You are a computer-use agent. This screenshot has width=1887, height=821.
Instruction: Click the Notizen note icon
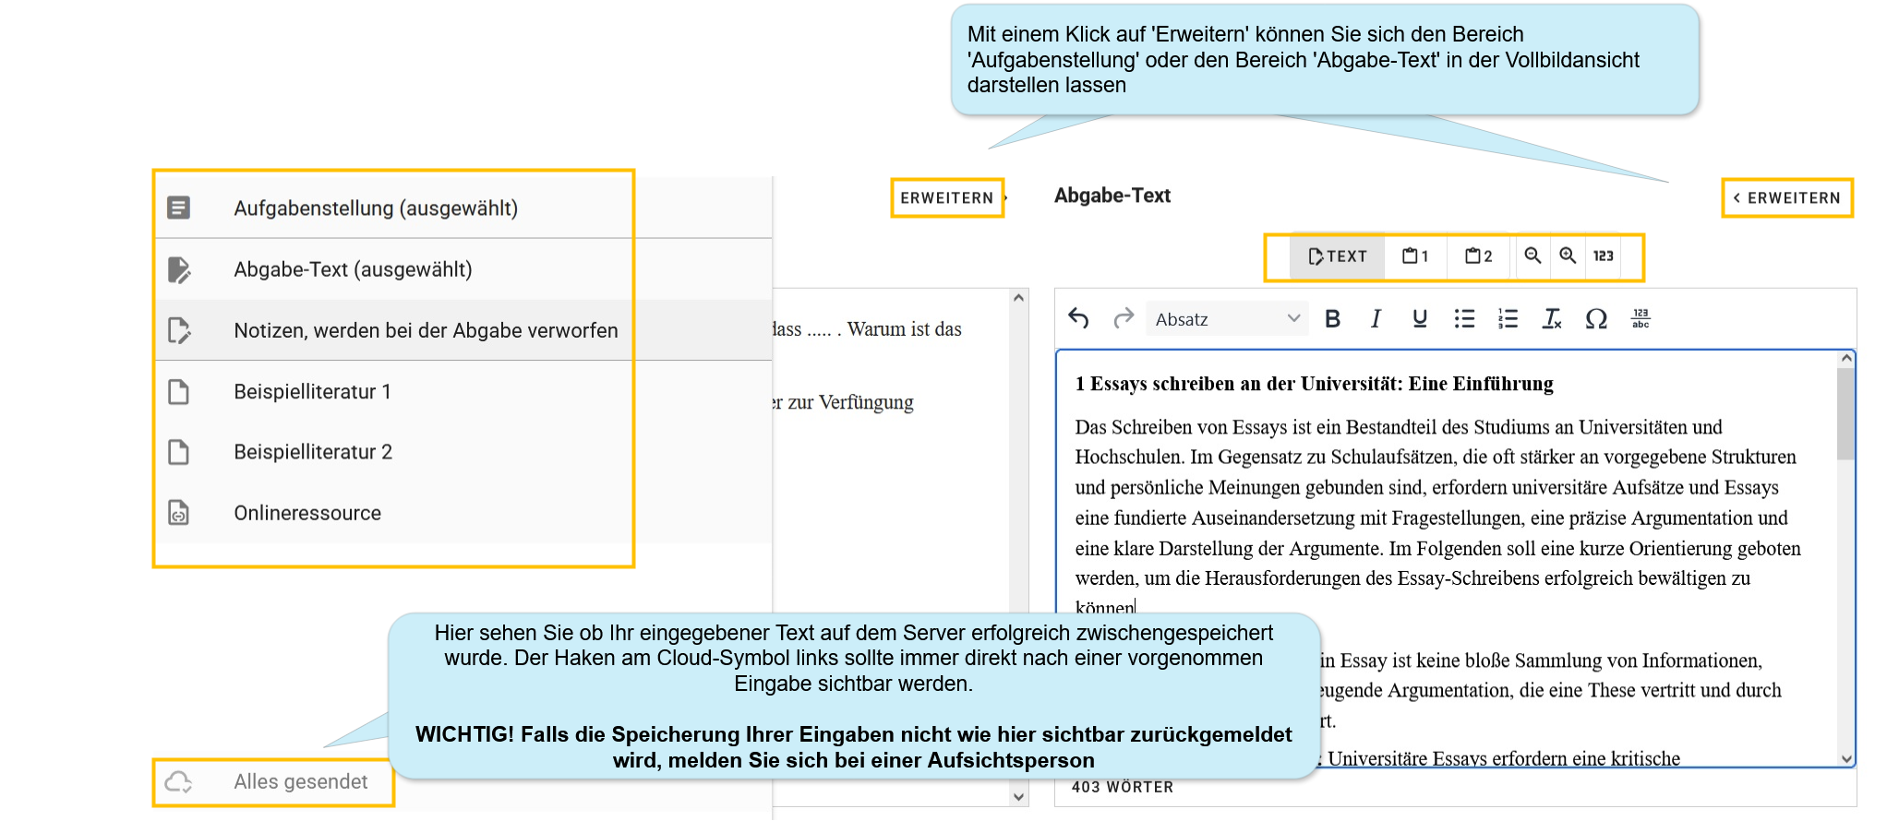[x=179, y=330]
